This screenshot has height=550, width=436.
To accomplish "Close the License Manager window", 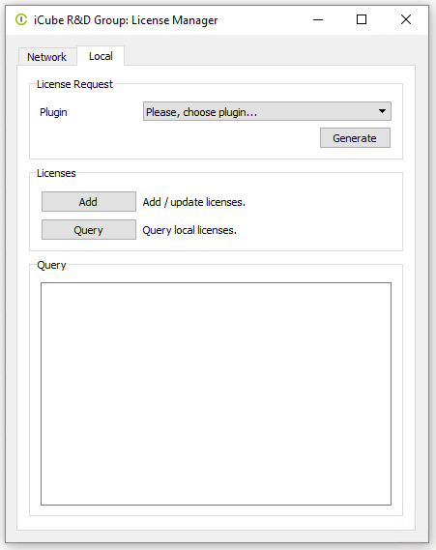I will click(406, 19).
